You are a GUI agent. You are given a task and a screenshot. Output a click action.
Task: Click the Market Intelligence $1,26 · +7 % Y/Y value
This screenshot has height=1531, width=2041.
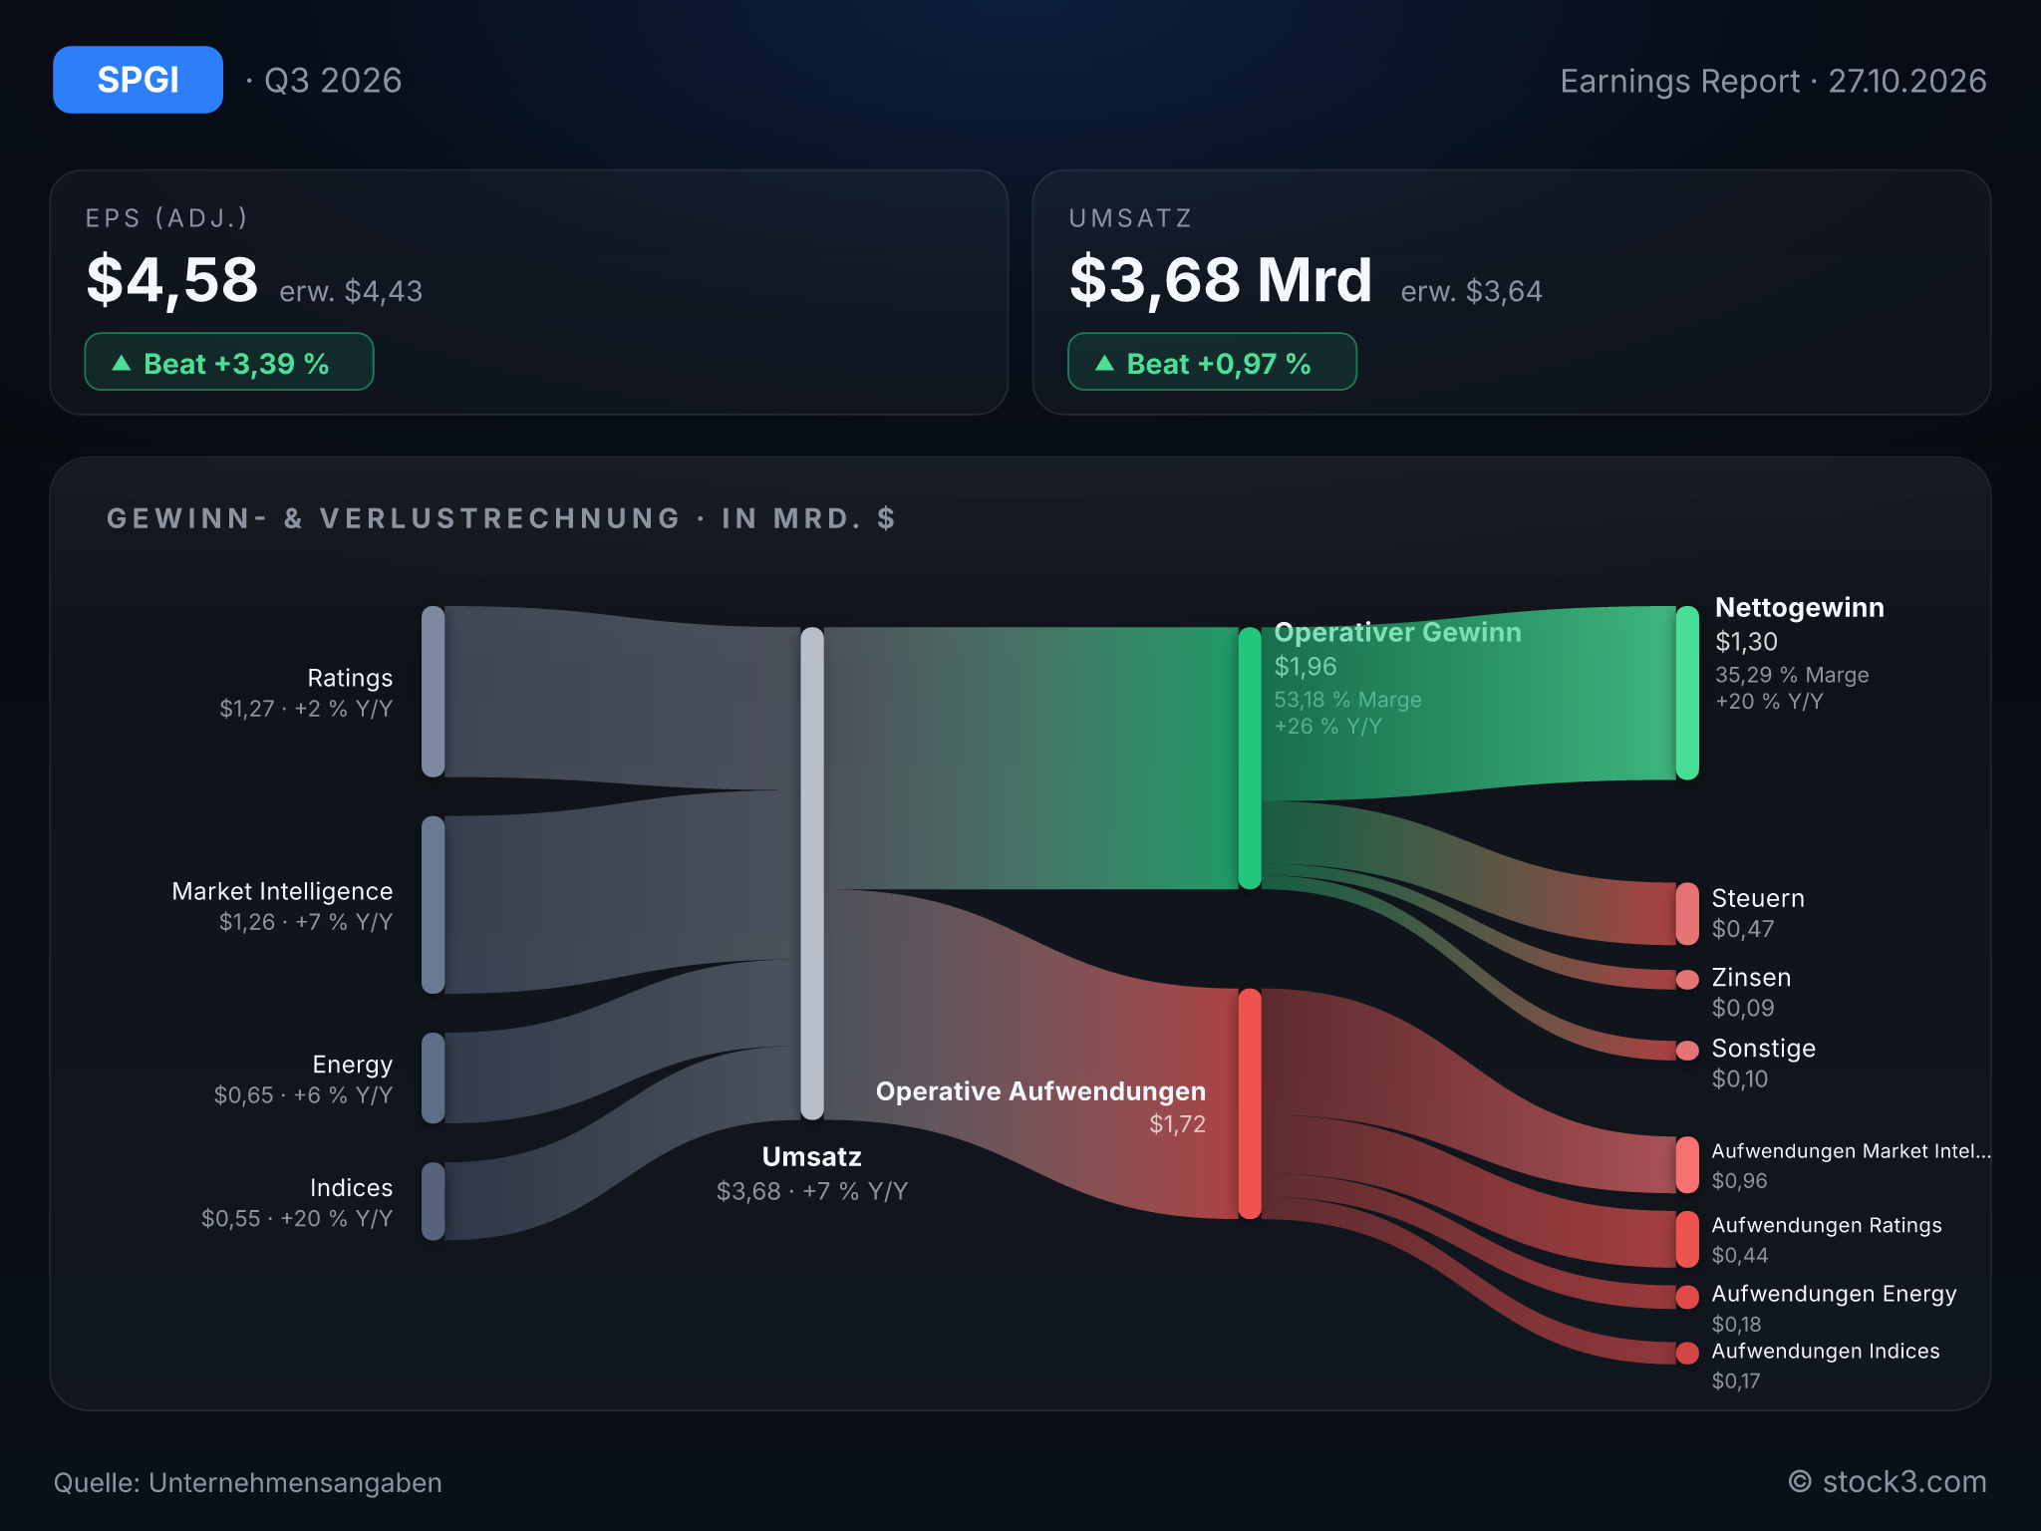click(306, 922)
